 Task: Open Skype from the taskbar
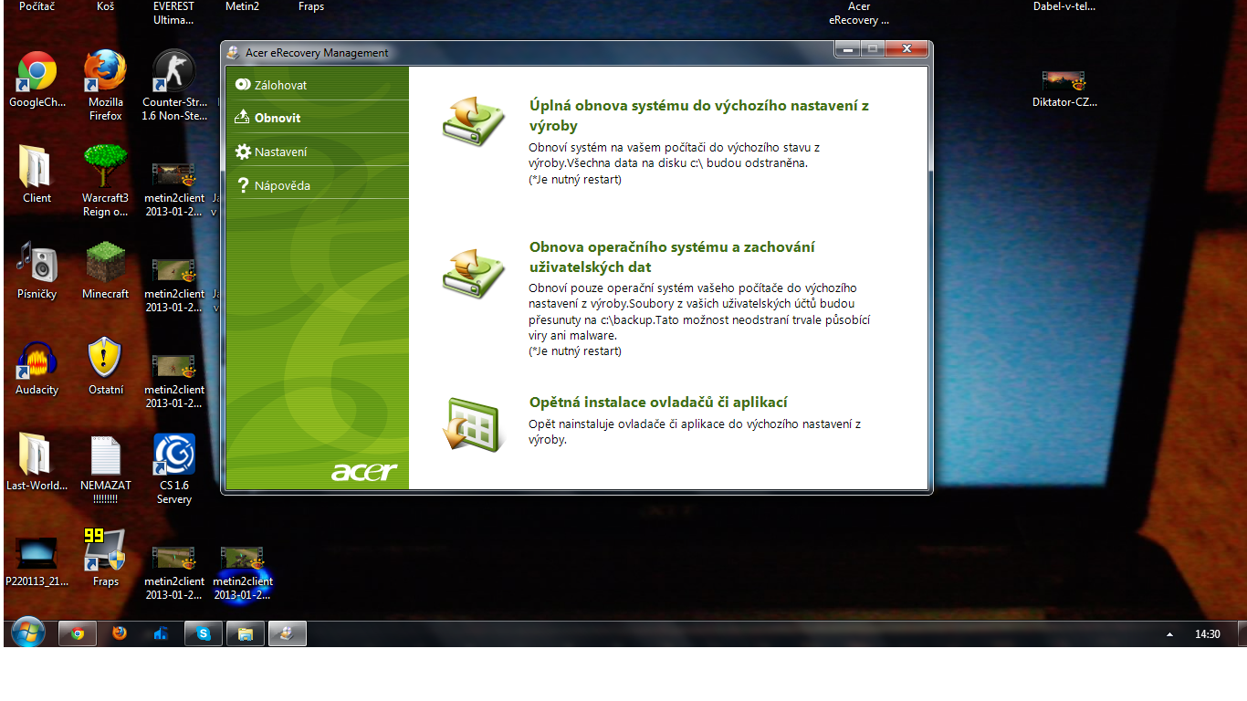click(x=204, y=633)
